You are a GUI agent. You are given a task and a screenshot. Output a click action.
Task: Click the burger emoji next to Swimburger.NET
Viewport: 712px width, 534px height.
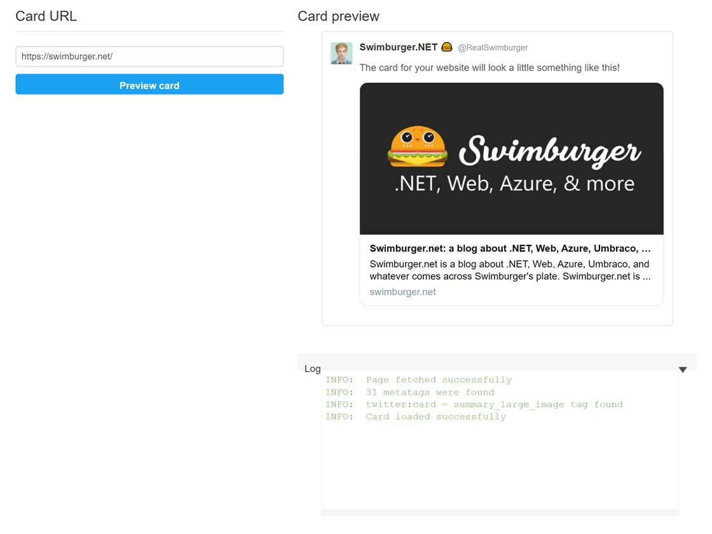point(447,47)
